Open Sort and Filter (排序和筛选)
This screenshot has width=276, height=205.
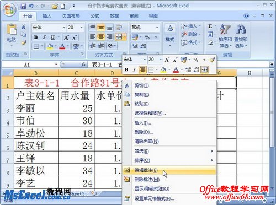point(225,36)
